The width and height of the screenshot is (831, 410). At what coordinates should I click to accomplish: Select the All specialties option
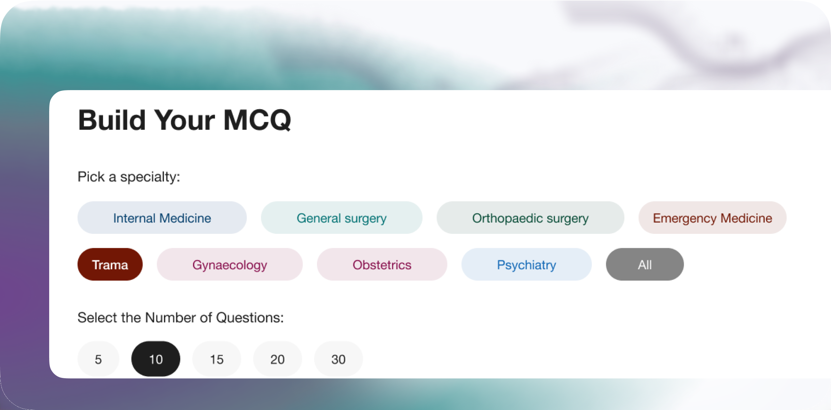pyautogui.click(x=645, y=265)
